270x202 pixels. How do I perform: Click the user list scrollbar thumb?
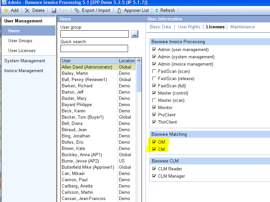point(139,78)
